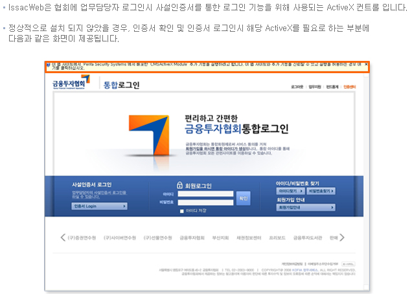Open the 펀드통계 top menu link
Image resolution: width=412 pixels, height=294 pixels.
(332, 87)
